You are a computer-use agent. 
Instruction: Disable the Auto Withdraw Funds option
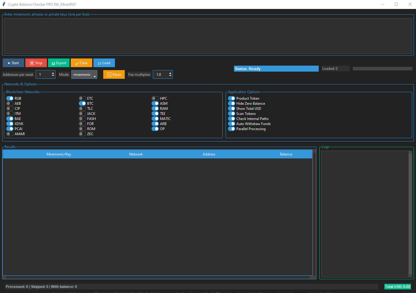(232, 124)
